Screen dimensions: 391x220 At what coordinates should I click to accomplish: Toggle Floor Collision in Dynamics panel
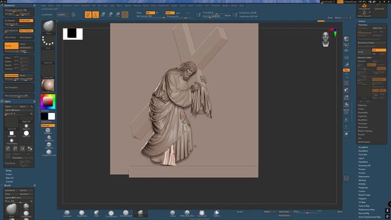tap(26, 31)
